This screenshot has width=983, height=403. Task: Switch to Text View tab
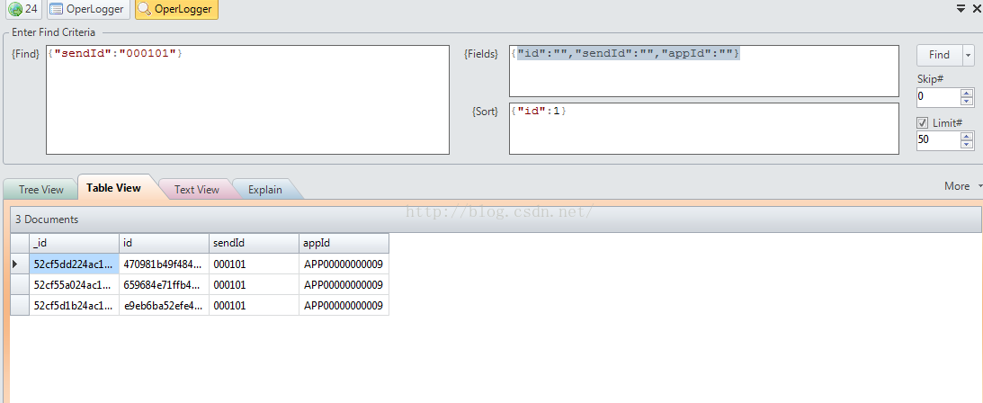click(196, 189)
